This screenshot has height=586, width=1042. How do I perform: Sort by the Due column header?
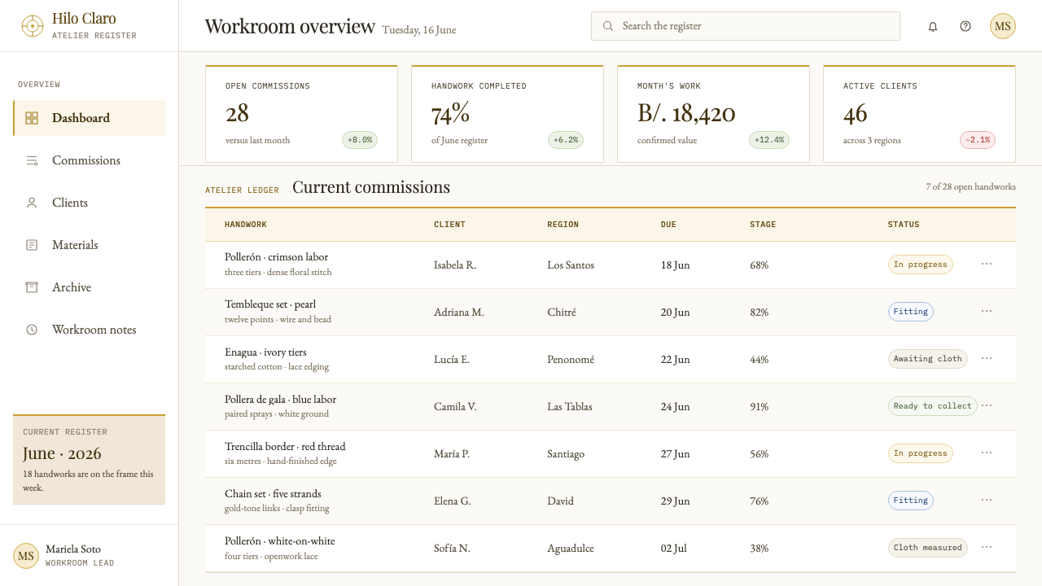point(668,225)
